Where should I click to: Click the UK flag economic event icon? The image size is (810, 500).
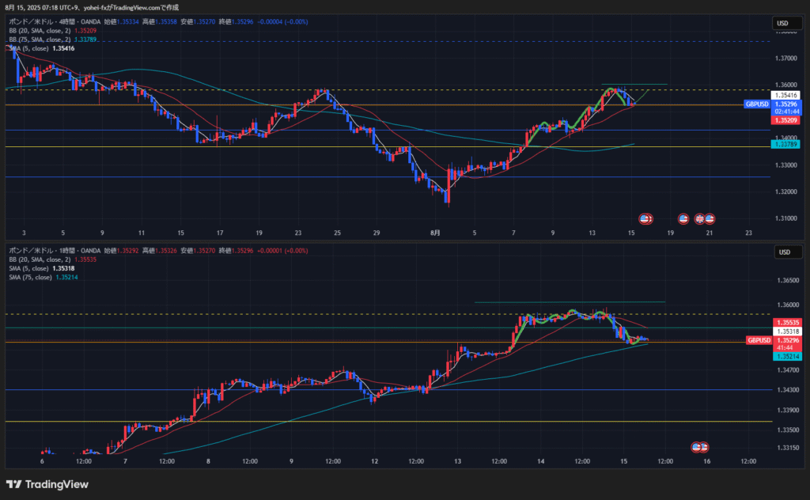coord(699,218)
